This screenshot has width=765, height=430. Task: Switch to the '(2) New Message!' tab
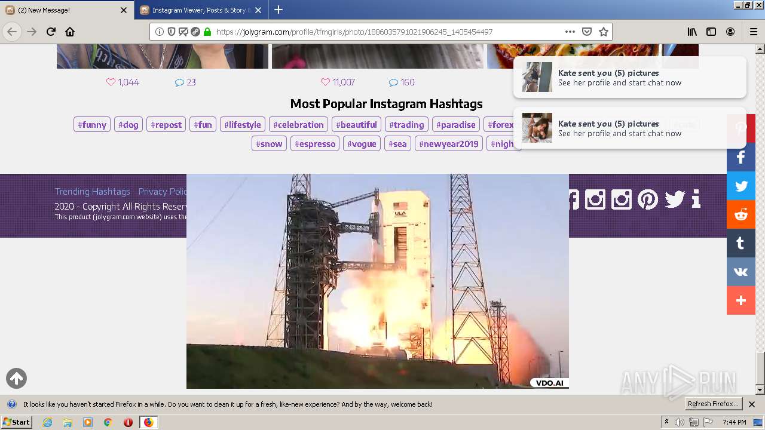66,10
